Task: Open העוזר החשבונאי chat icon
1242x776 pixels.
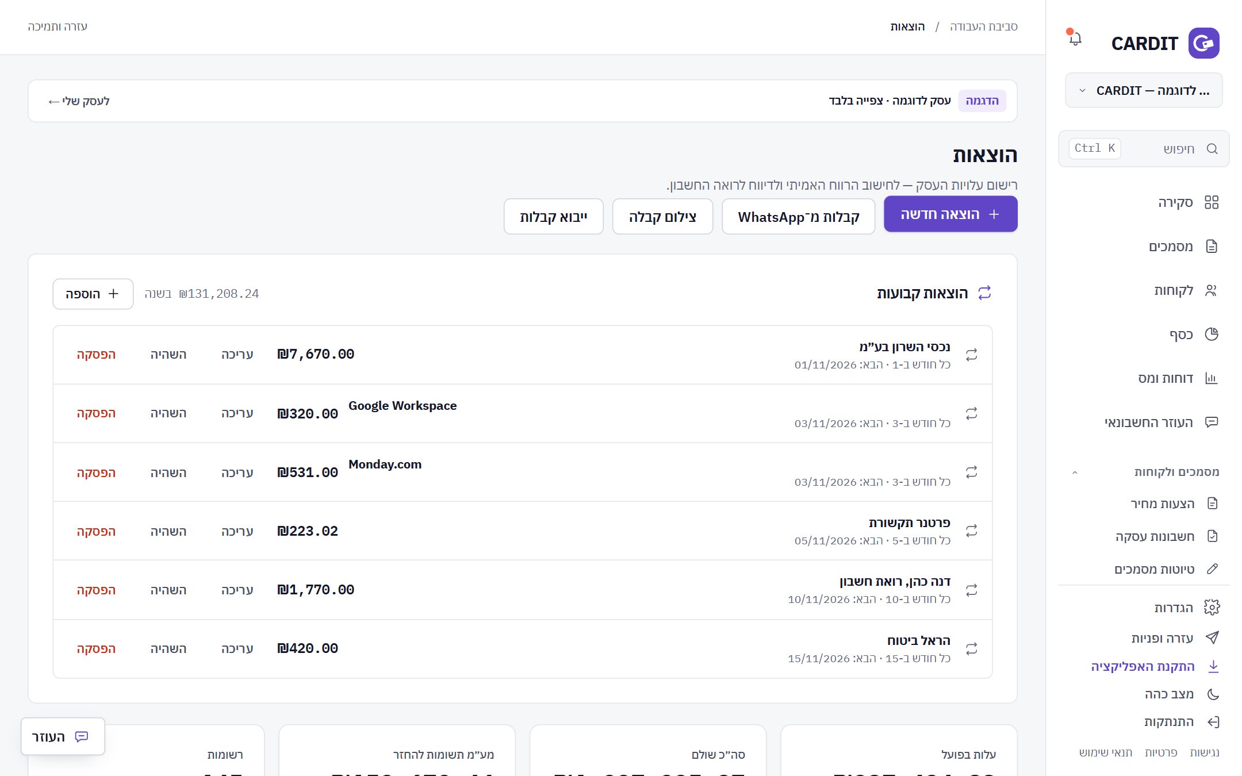Action: tap(1212, 422)
